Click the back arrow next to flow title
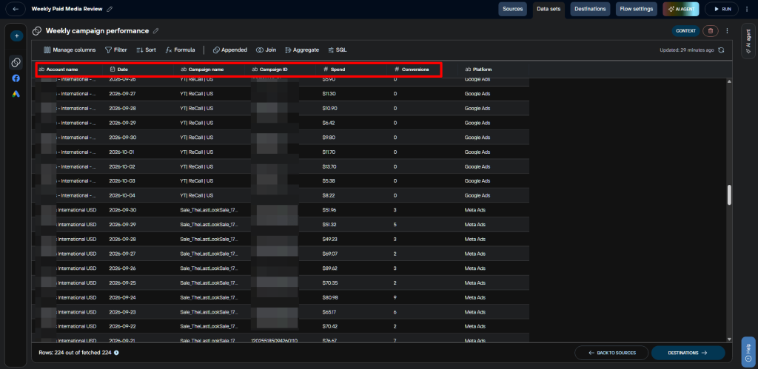The height and width of the screenshot is (369, 758). tap(16, 9)
